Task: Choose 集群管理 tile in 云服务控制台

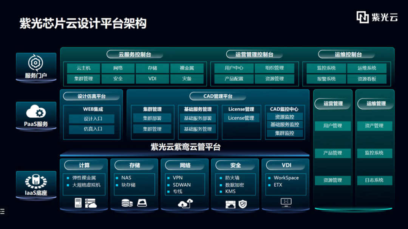Action: point(83,79)
